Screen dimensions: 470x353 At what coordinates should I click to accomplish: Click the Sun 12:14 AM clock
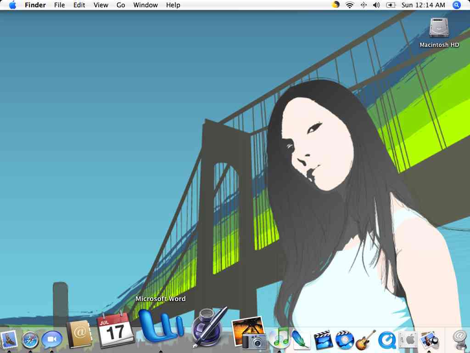pos(423,5)
